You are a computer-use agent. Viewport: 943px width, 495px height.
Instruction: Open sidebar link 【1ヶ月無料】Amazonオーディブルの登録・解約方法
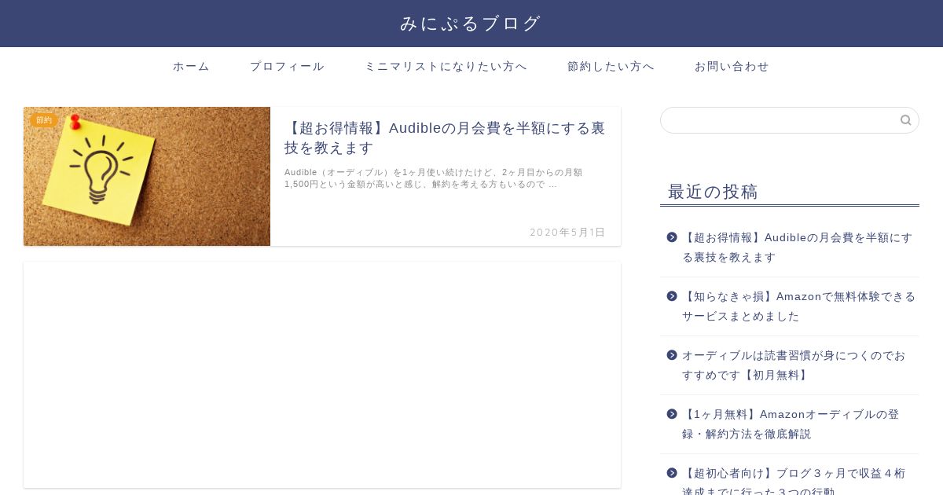[x=791, y=423]
